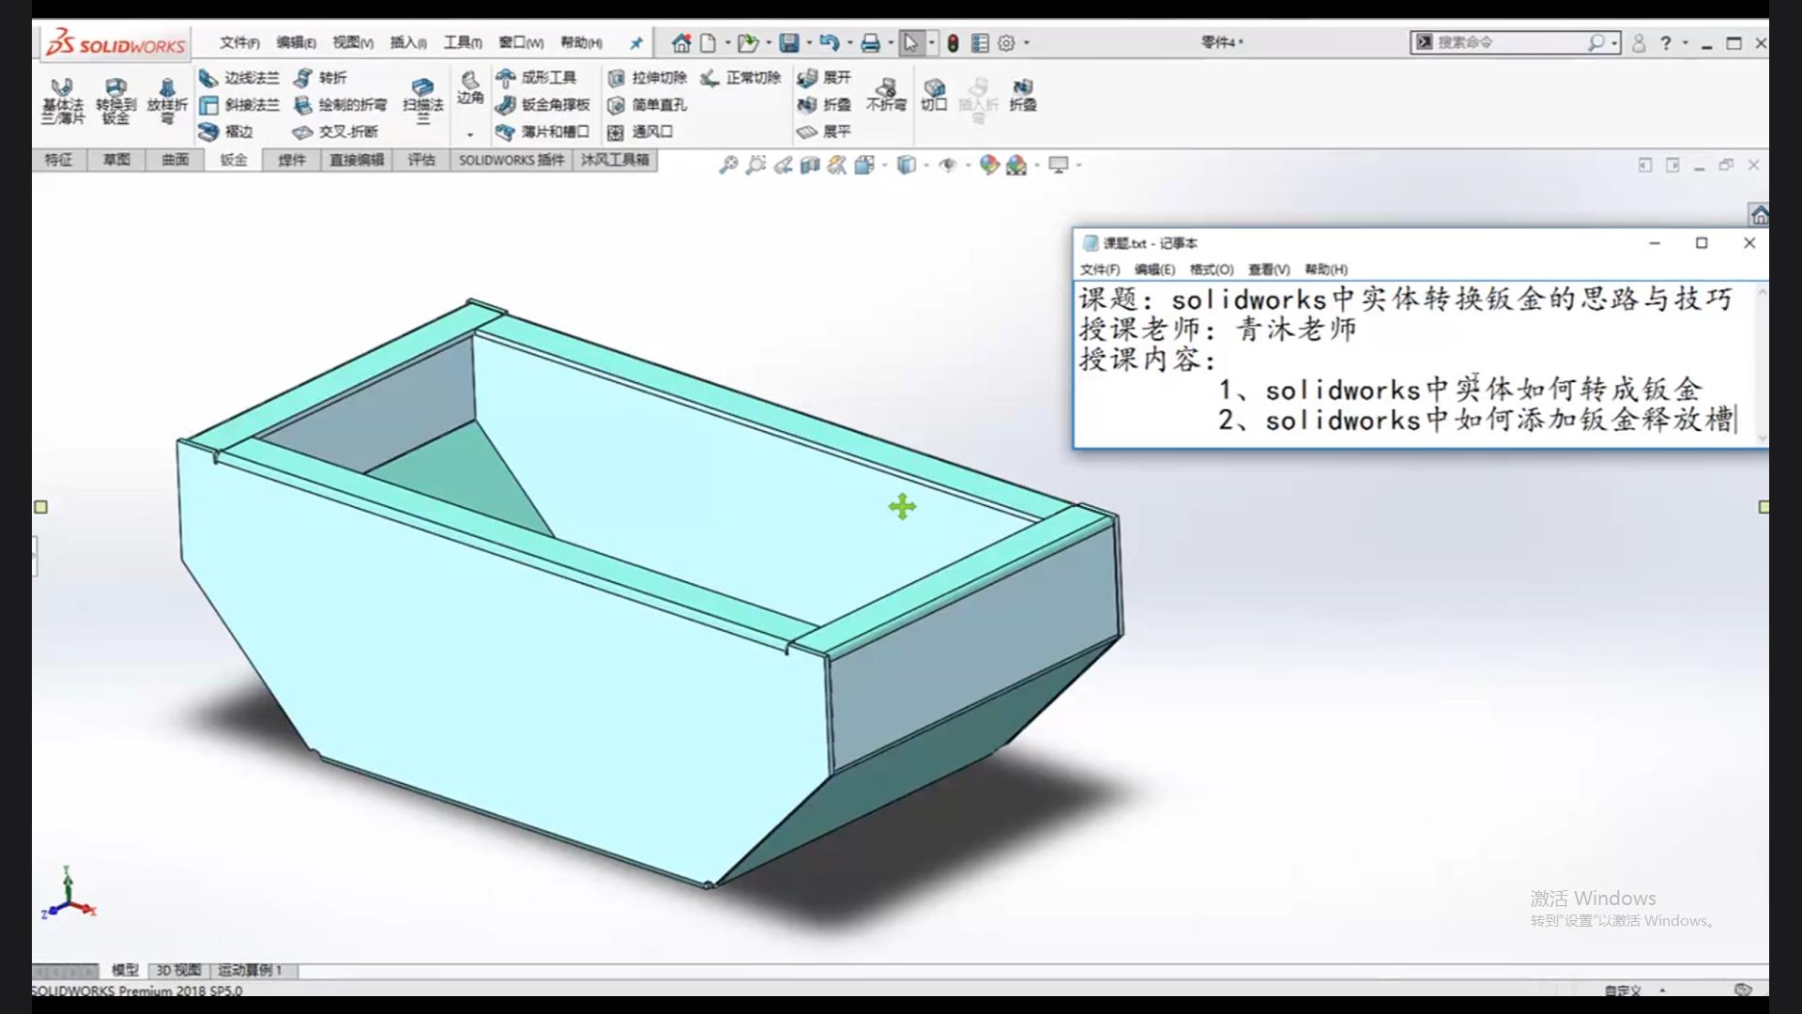This screenshot has height=1014, width=1802.
Task: Click the Convert to Sheet Metal tool (转换到钣金)
Action: tap(115, 101)
